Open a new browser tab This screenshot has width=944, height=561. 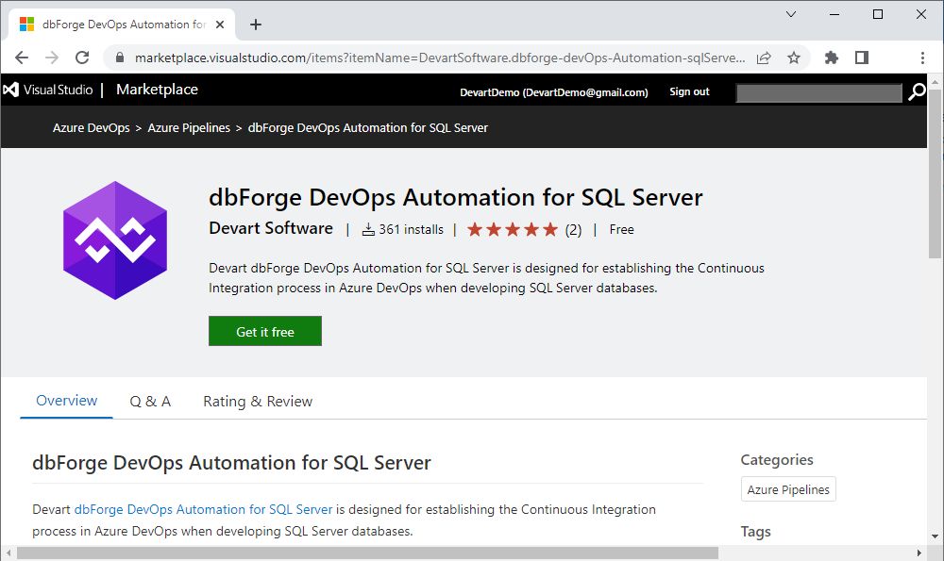pyautogui.click(x=256, y=25)
